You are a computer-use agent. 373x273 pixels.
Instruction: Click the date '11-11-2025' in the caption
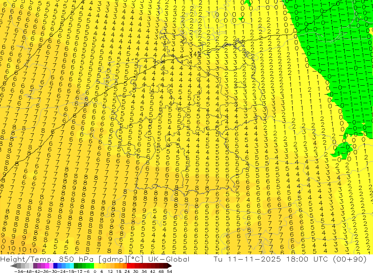[x=254, y=259]
